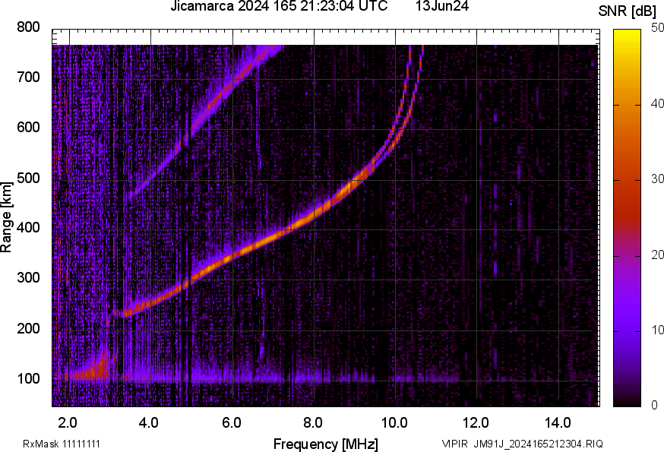This screenshot has width=664, height=452.
Task: Click the 600 range tick label
Action: point(28,127)
